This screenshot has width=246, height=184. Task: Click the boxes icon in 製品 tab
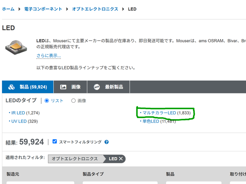[12, 87]
